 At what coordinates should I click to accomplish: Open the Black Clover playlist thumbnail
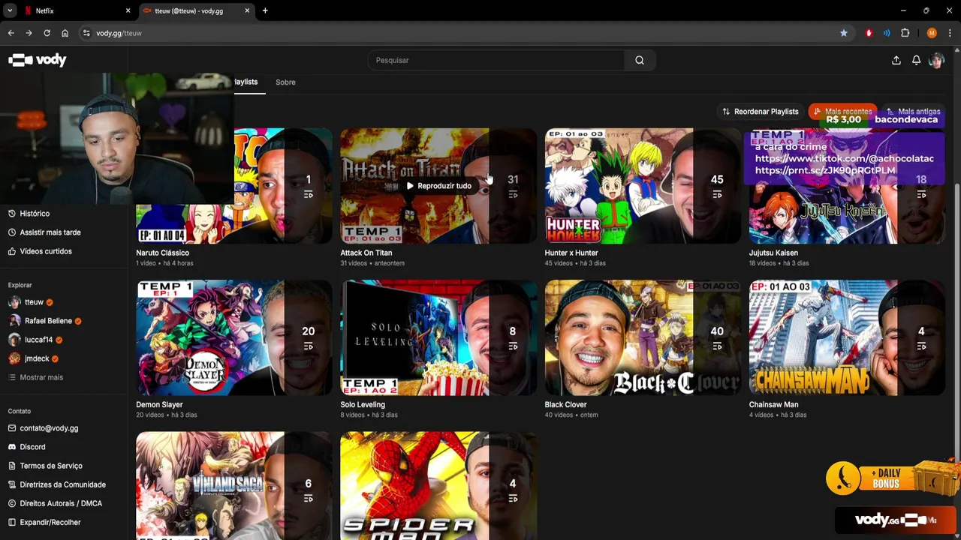[643, 337]
